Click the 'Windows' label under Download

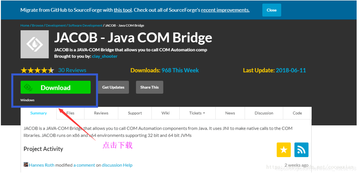(28, 100)
